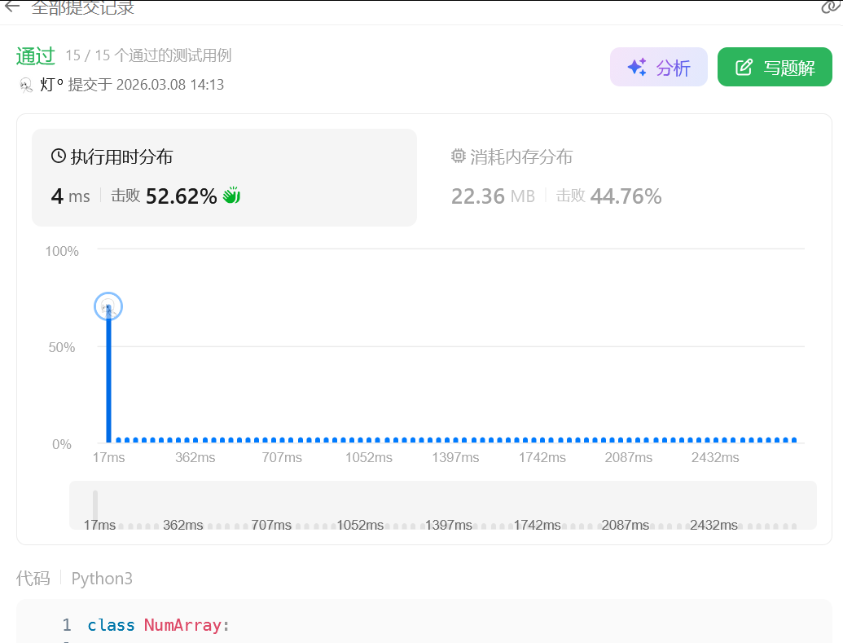Open the 灯° username profile link
Viewport: 843px width, 643px height.
coord(51,85)
